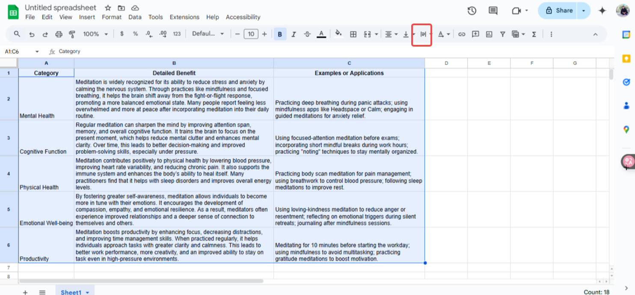
Task: Add a new sheet with plus button
Action: (x=25, y=292)
